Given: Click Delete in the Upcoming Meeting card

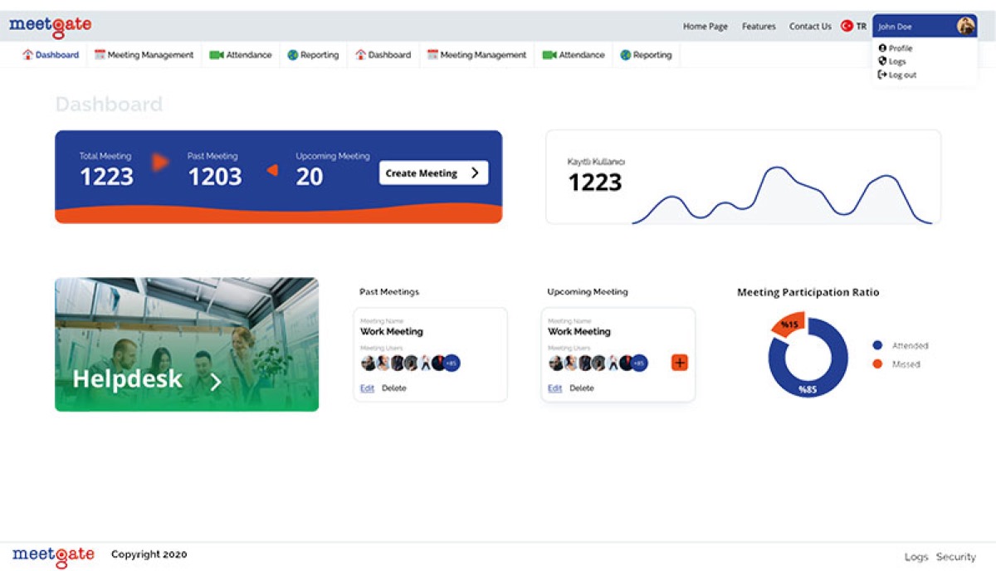Looking at the screenshot, I should [x=582, y=388].
